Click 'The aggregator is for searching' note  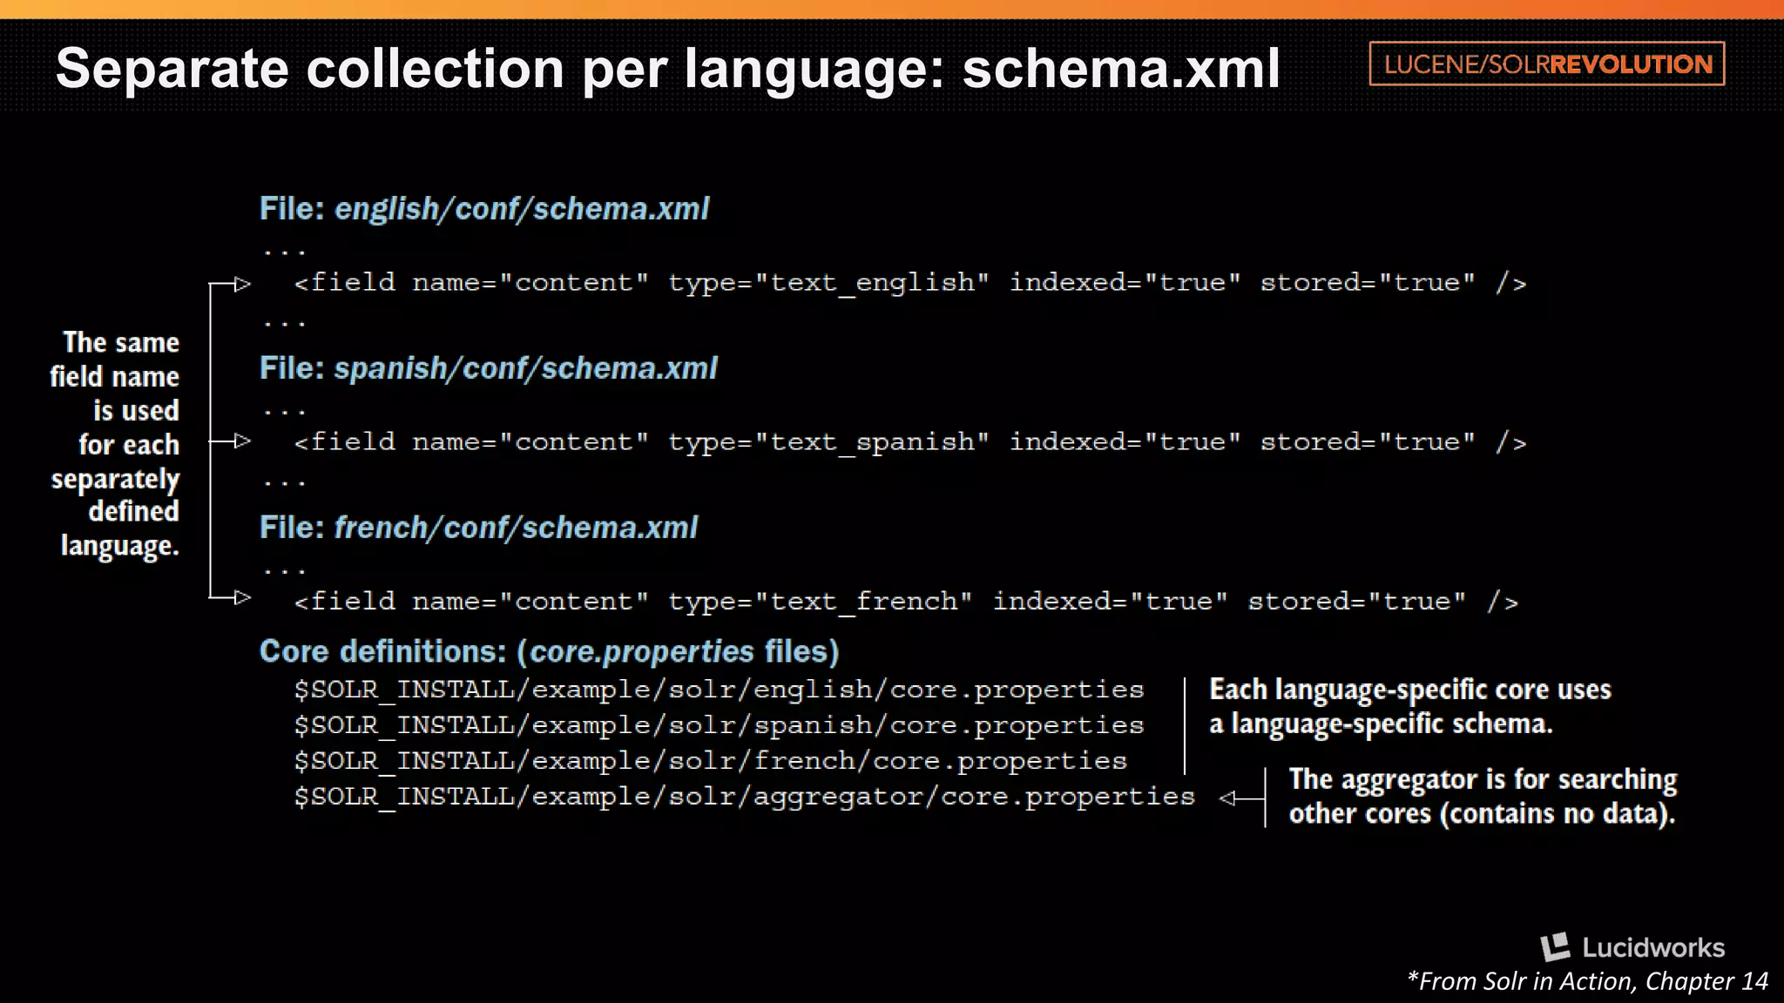coord(1483,796)
